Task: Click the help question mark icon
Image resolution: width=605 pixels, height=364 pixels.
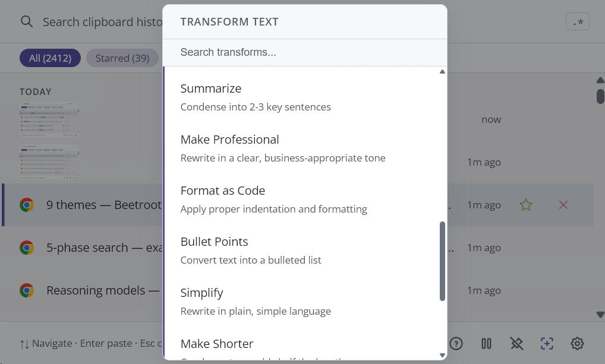Action: point(456,343)
